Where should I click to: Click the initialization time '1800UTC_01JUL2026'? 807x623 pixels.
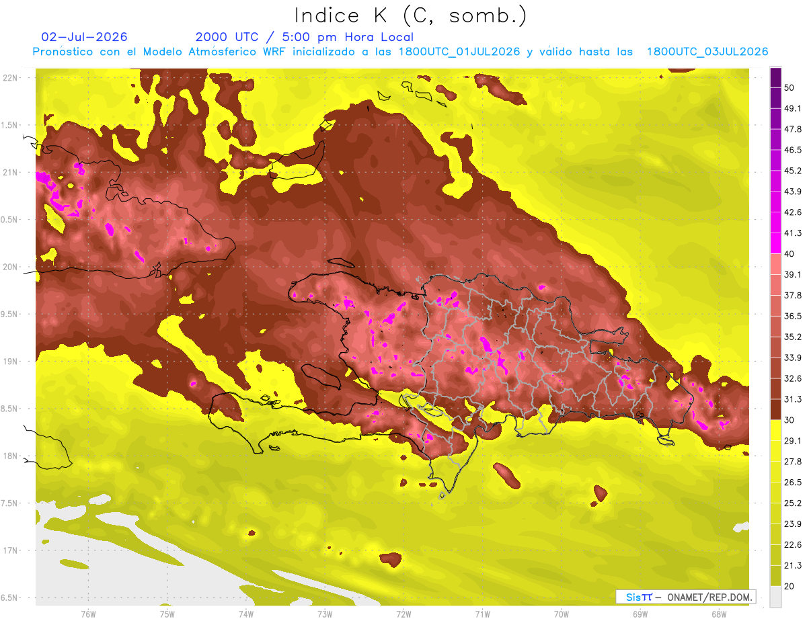[459, 52]
